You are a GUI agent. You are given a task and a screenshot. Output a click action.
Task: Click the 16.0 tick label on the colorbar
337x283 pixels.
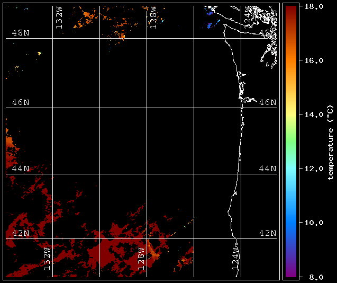(x=312, y=60)
